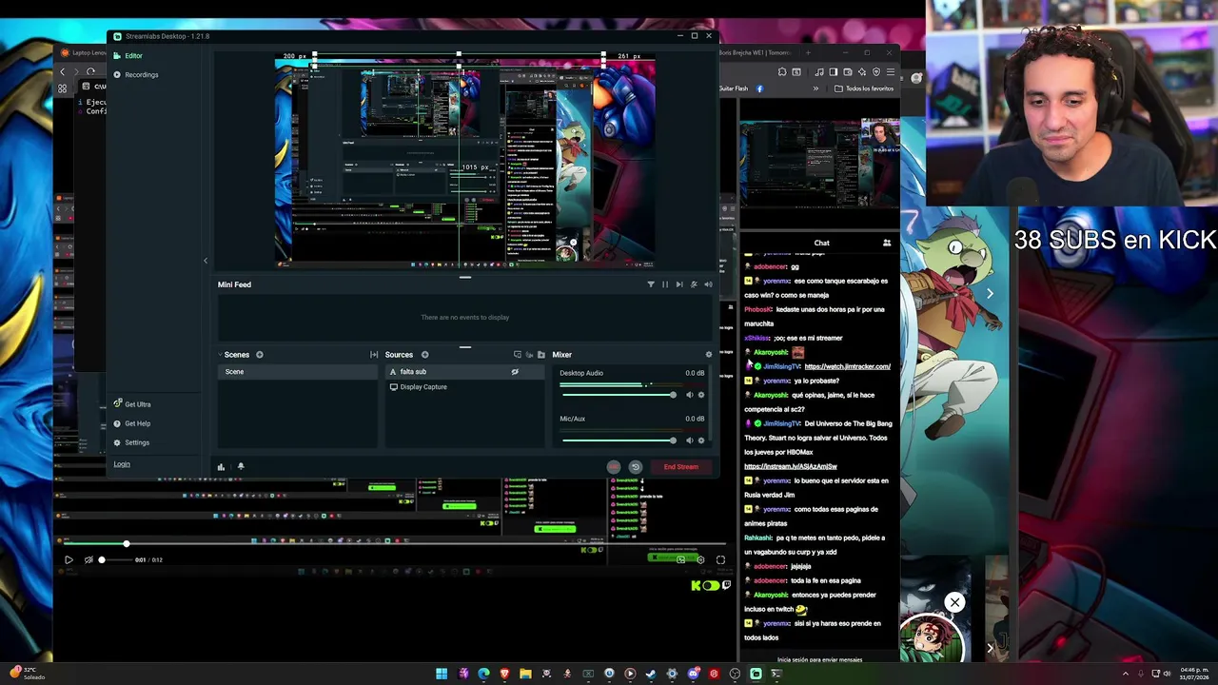The image size is (1218, 685).
Task: Open the weather widget on the taskbar
Action: [27, 674]
